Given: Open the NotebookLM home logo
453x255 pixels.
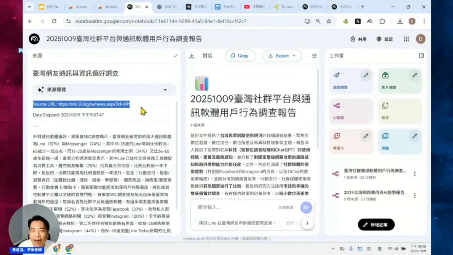Looking at the screenshot, I should click(x=34, y=39).
